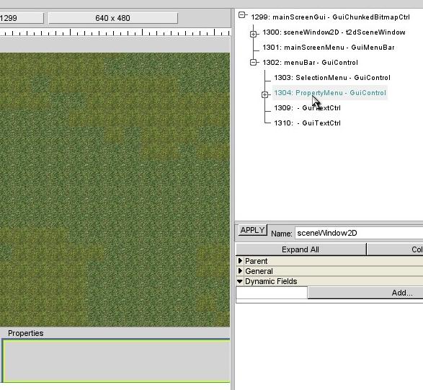Expand the 1300 sceneWindow2D tree node
423x390 pixels.
[x=253, y=35]
